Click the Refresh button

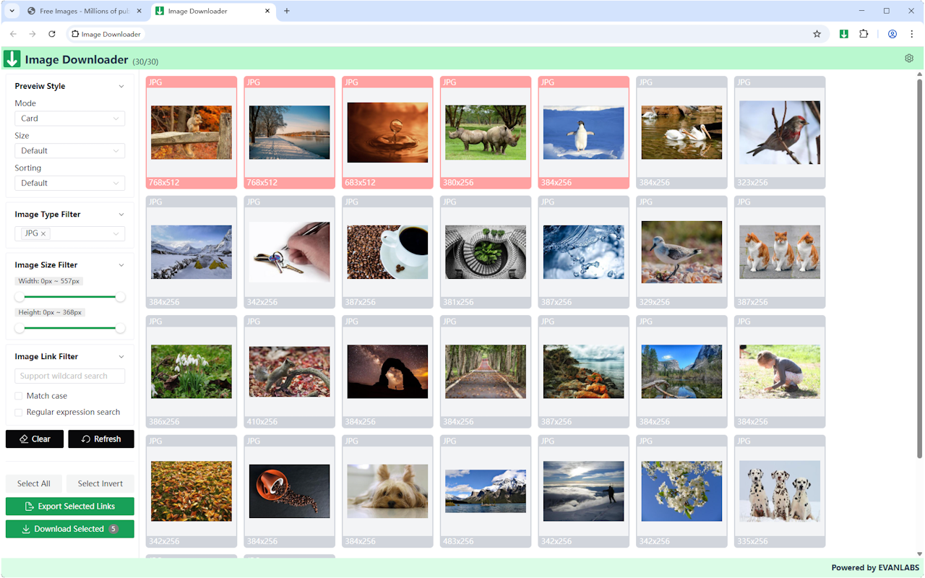pos(101,439)
